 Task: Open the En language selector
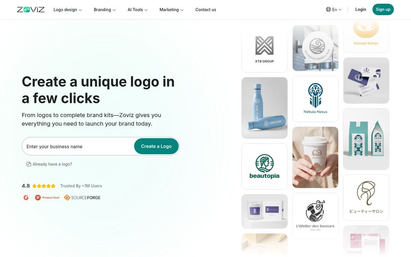click(x=334, y=9)
